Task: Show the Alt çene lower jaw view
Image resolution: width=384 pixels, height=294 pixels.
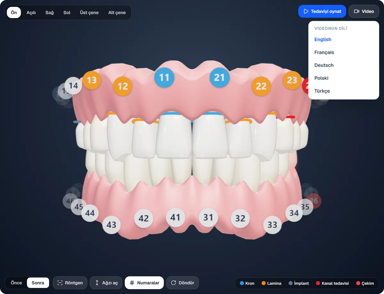Action: tap(117, 12)
